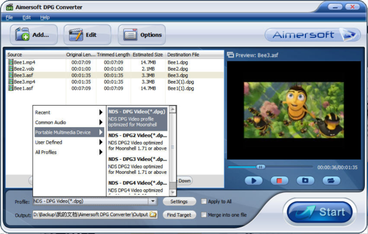368x234 pixels.
Task: Sort by Trimmed Length column header
Action: pos(113,55)
